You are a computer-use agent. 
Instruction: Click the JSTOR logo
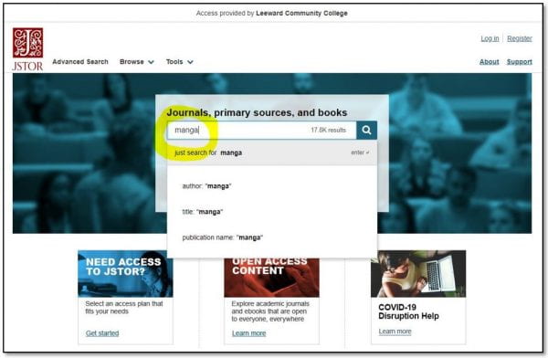click(27, 49)
